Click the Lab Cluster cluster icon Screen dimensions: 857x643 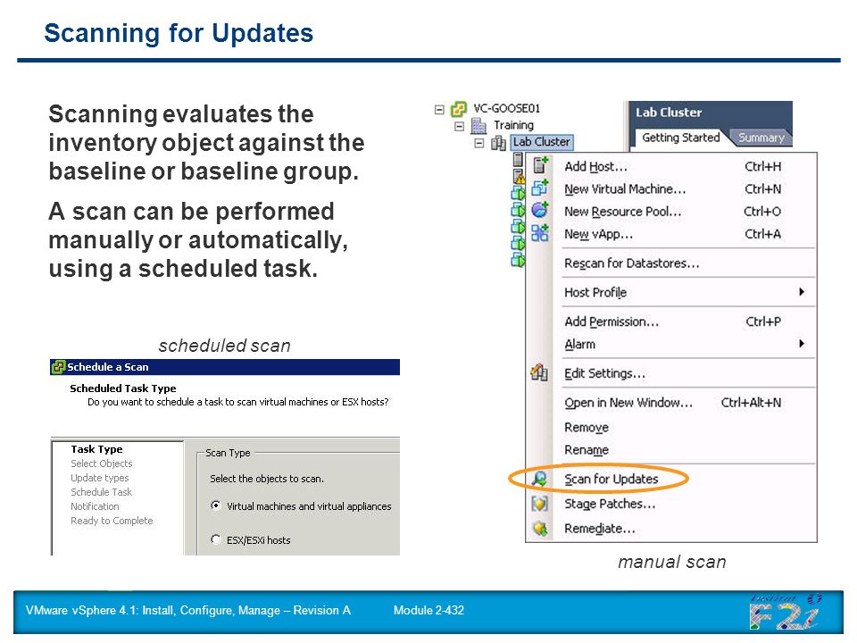pos(498,143)
